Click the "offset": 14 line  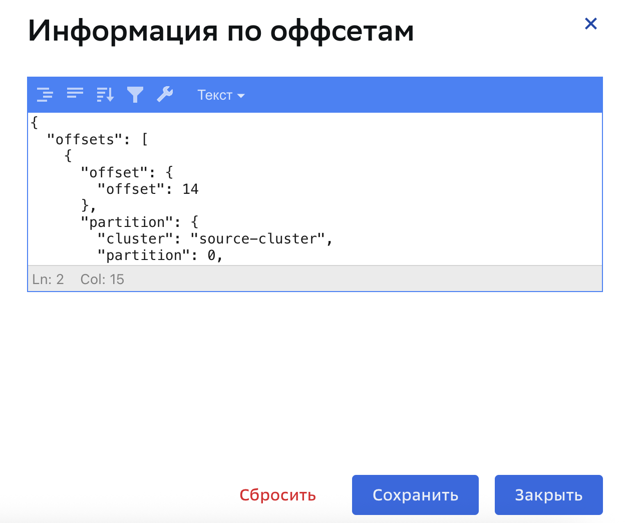[x=148, y=189]
